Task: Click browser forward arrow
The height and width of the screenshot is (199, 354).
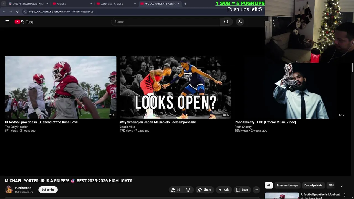Action: point(11,12)
